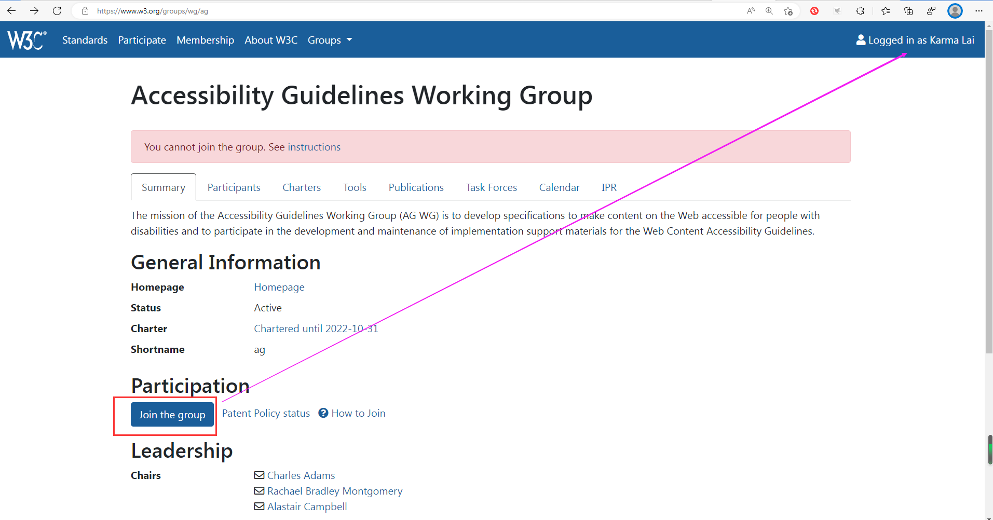The image size is (993, 520).
Task: Add this page to favorites
Action: pyautogui.click(x=788, y=10)
